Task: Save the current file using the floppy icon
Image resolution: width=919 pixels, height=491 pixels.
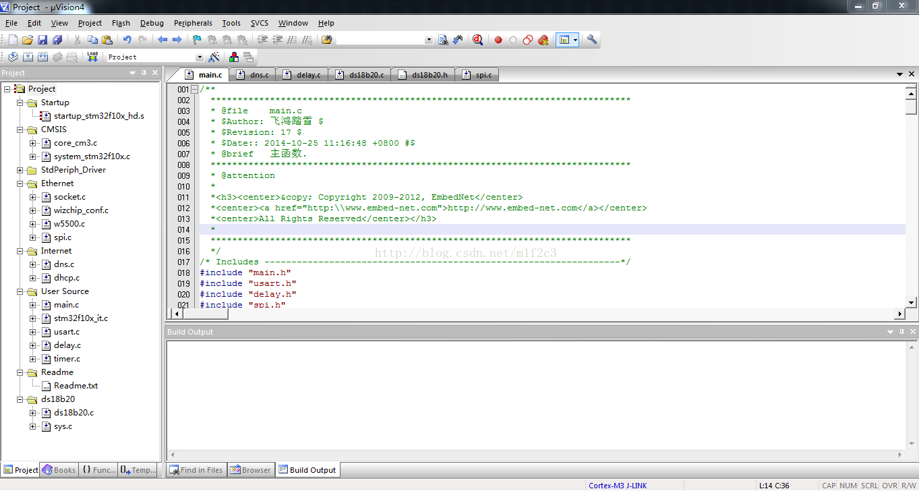Action: (x=42, y=40)
